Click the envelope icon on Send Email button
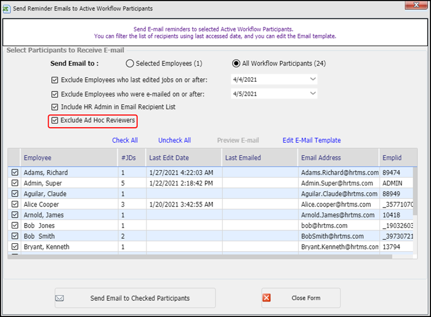Image resolution: width=431 pixels, height=317 pixels. [x=60, y=299]
